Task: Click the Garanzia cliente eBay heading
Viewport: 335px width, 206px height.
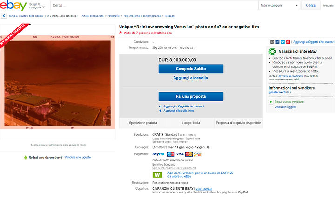Action: pyautogui.click(x=298, y=52)
